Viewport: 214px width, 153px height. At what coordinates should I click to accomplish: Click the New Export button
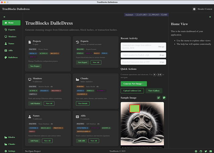83,63
